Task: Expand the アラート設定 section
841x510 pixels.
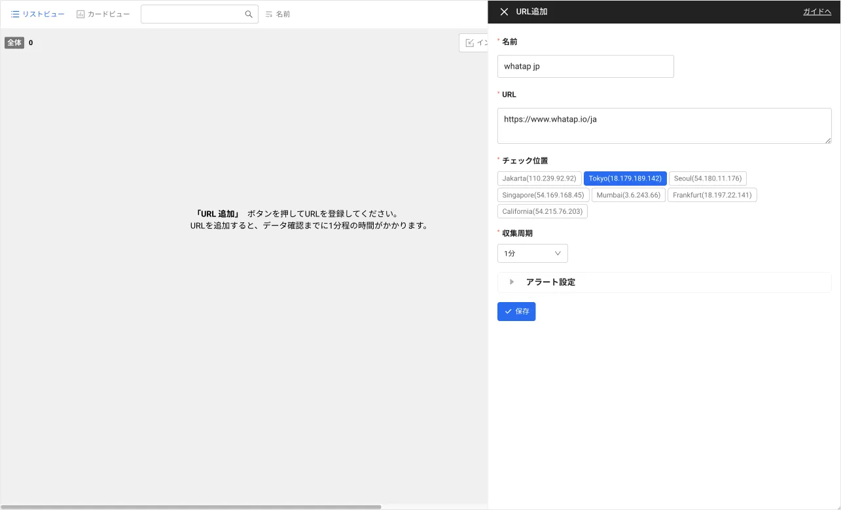Action: [x=664, y=282]
